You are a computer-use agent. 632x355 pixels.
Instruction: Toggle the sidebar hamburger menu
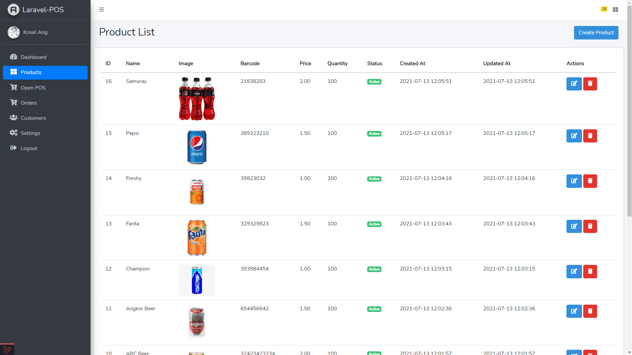(101, 10)
